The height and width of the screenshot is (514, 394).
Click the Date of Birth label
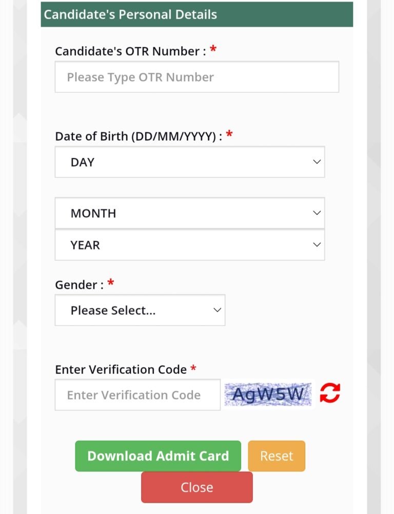coord(139,137)
